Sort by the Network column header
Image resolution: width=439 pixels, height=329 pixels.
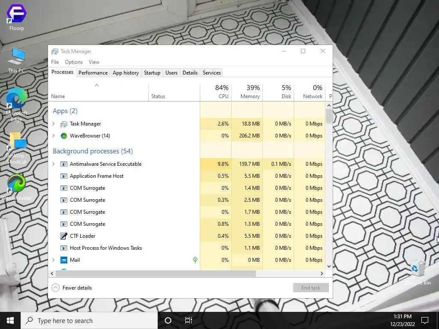coord(310,93)
